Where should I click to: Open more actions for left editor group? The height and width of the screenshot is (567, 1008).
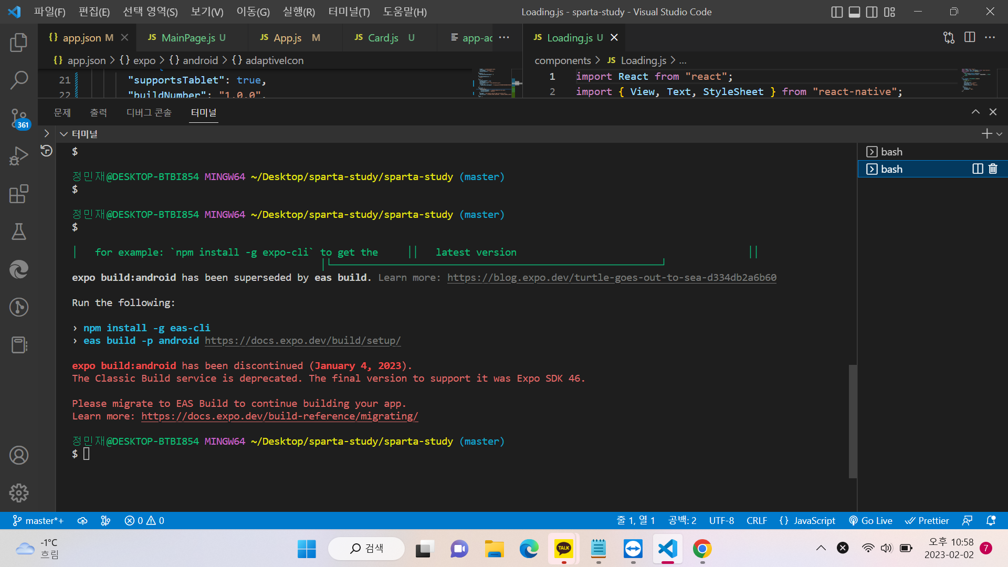coord(504,37)
